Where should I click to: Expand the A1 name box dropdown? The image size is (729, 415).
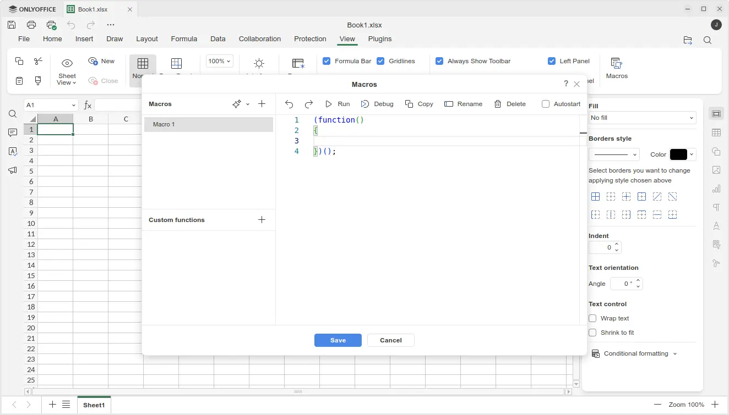(x=74, y=105)
